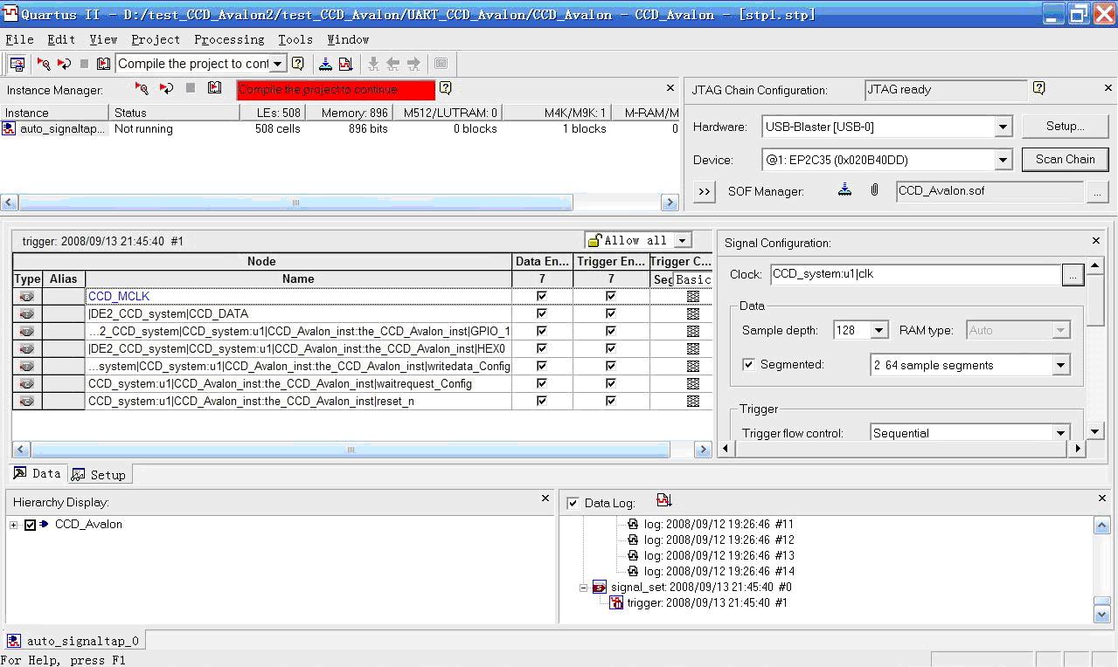The height and width of the screenshot is (667, 1118).
Task: Click the node list horizontal scrollbar
Action: (x=350, y=449)
